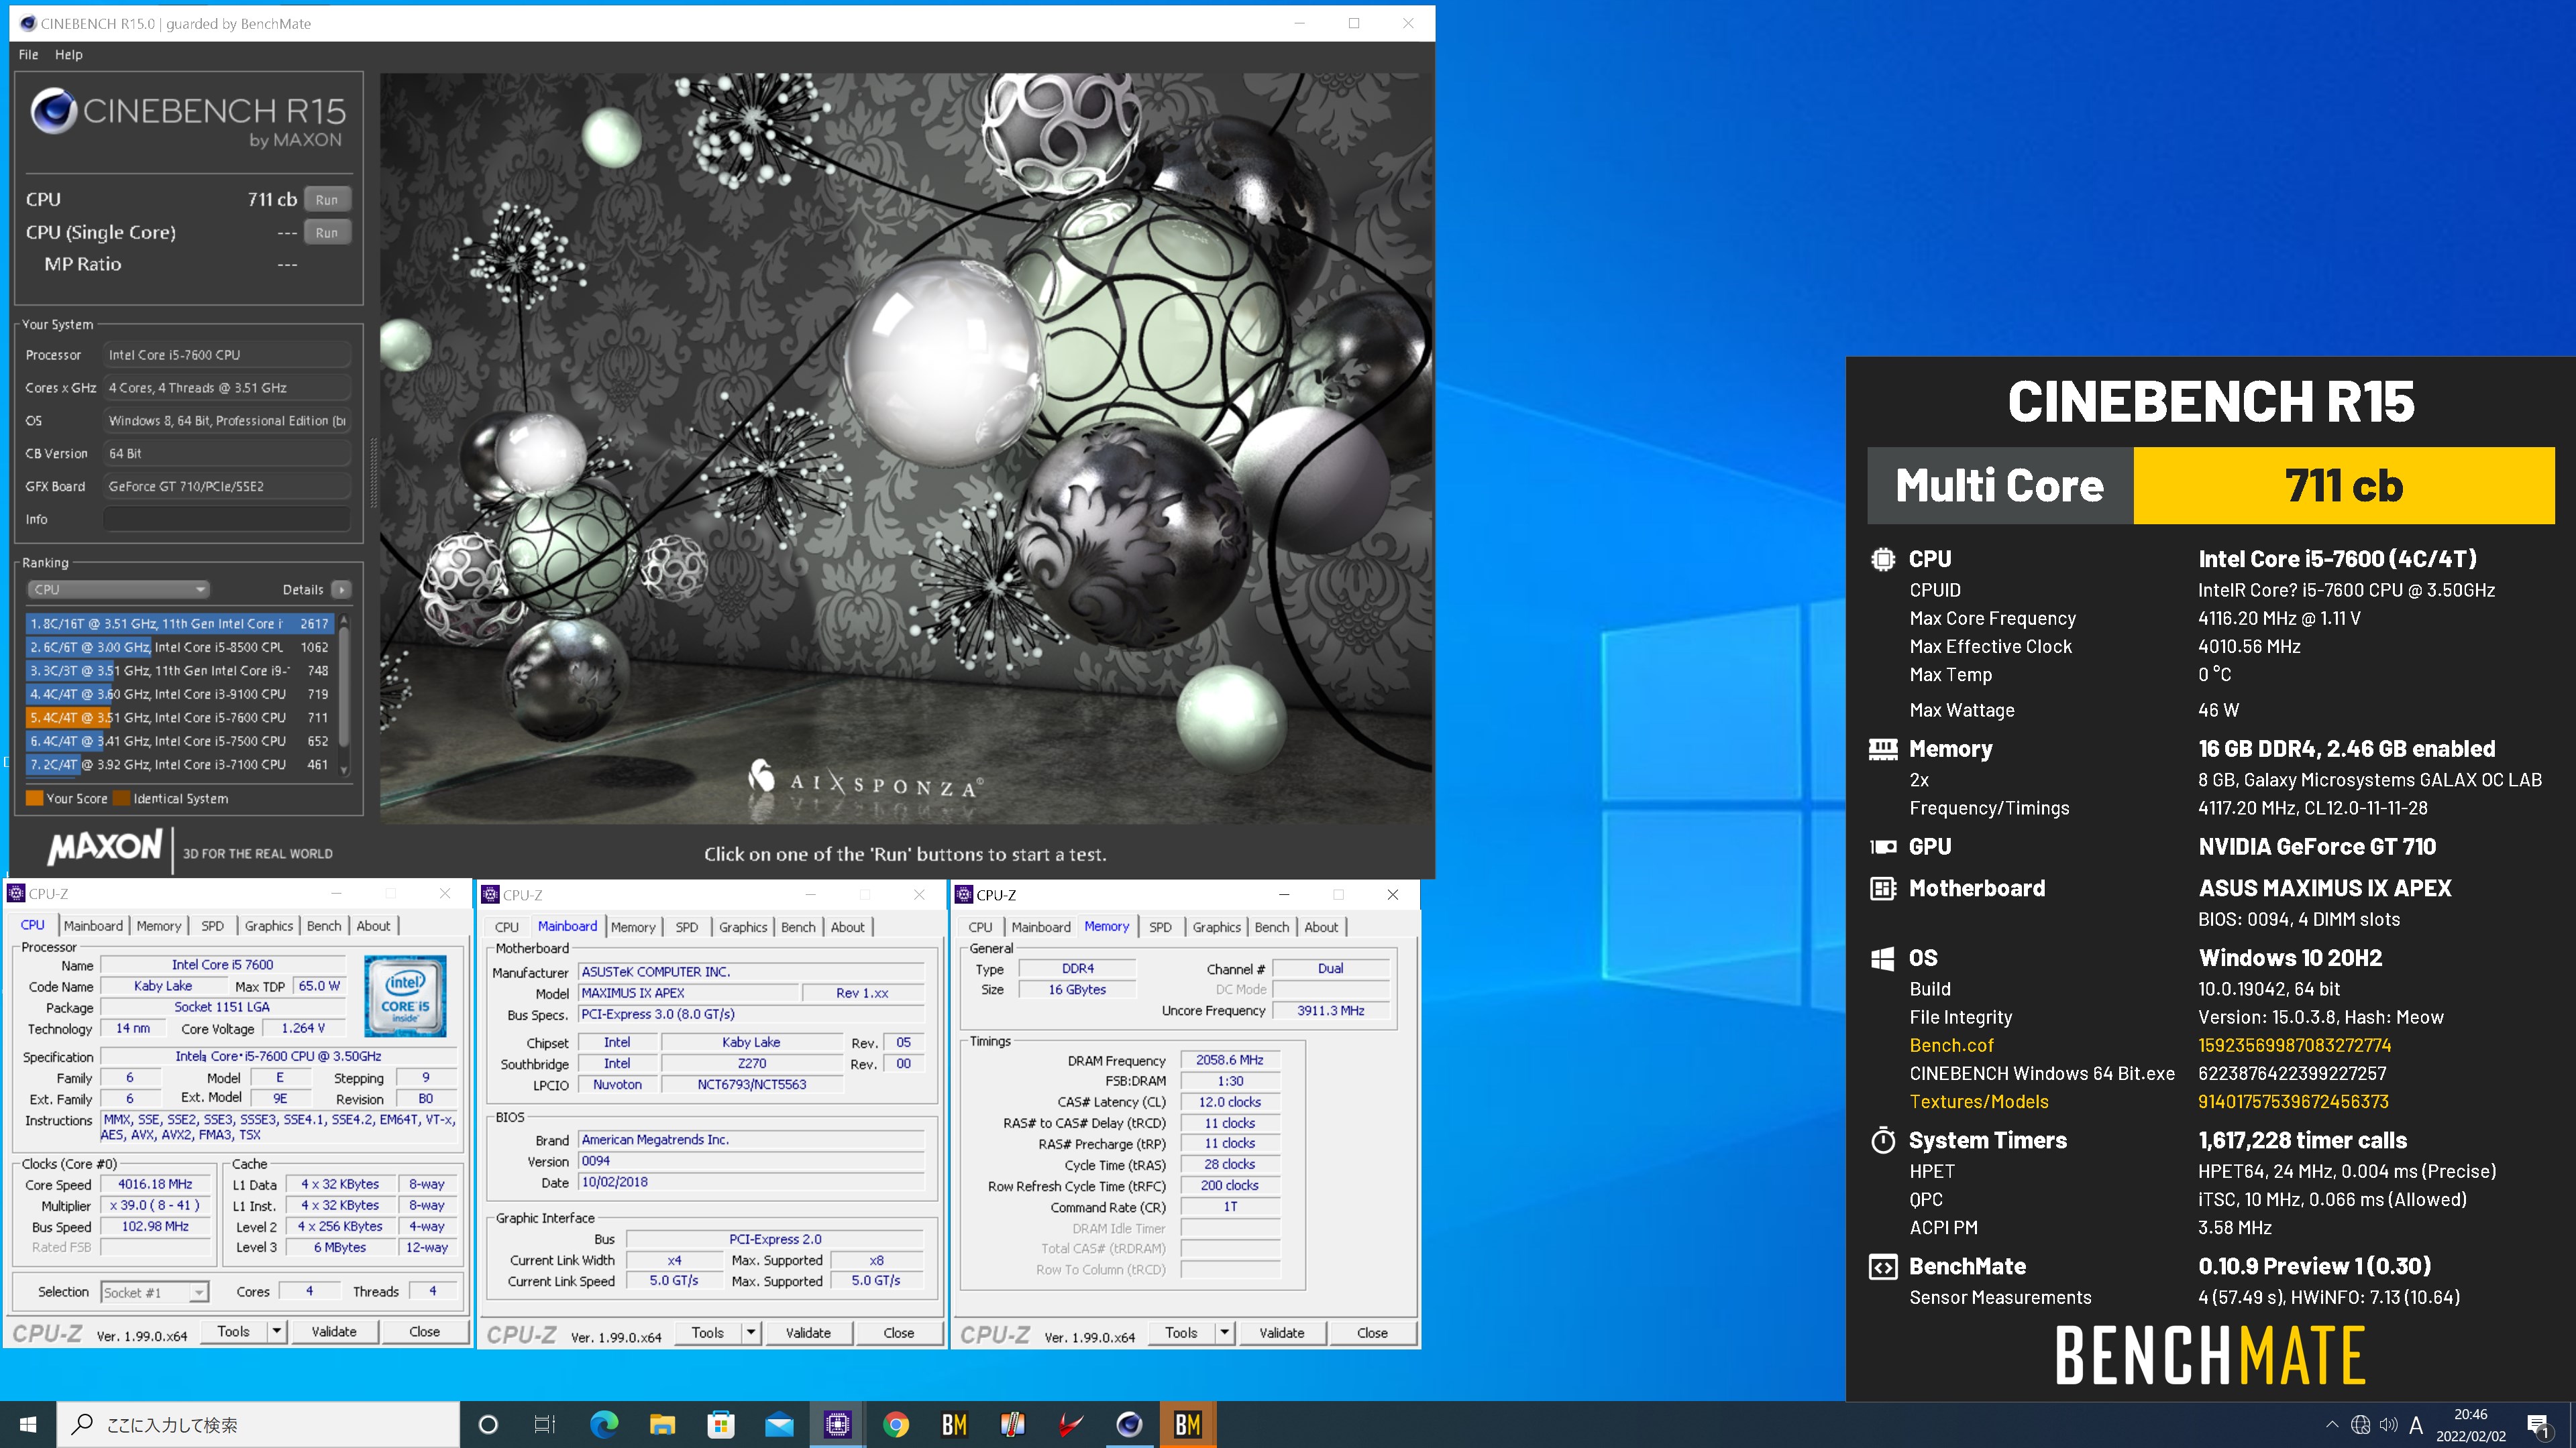Click the yellow 'Textures/Models' label in BenchMate
The width and height of the screenshot is (2576, 1448).
coord(1979,1101)
